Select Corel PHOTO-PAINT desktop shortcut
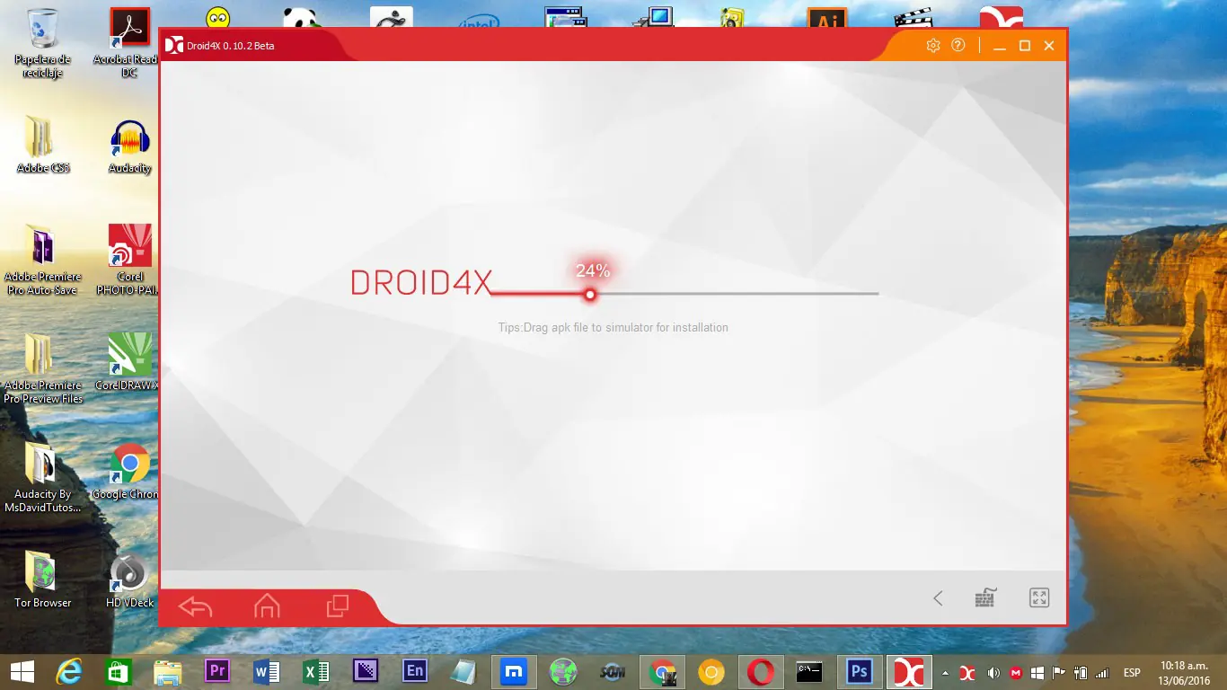Viewport: 1227px width, 690px height. click(x=129, y=259)
